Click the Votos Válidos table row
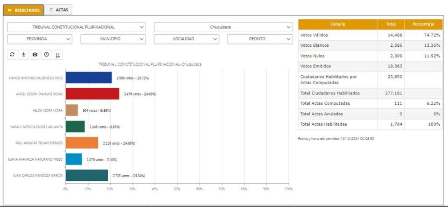 point(337,35)
